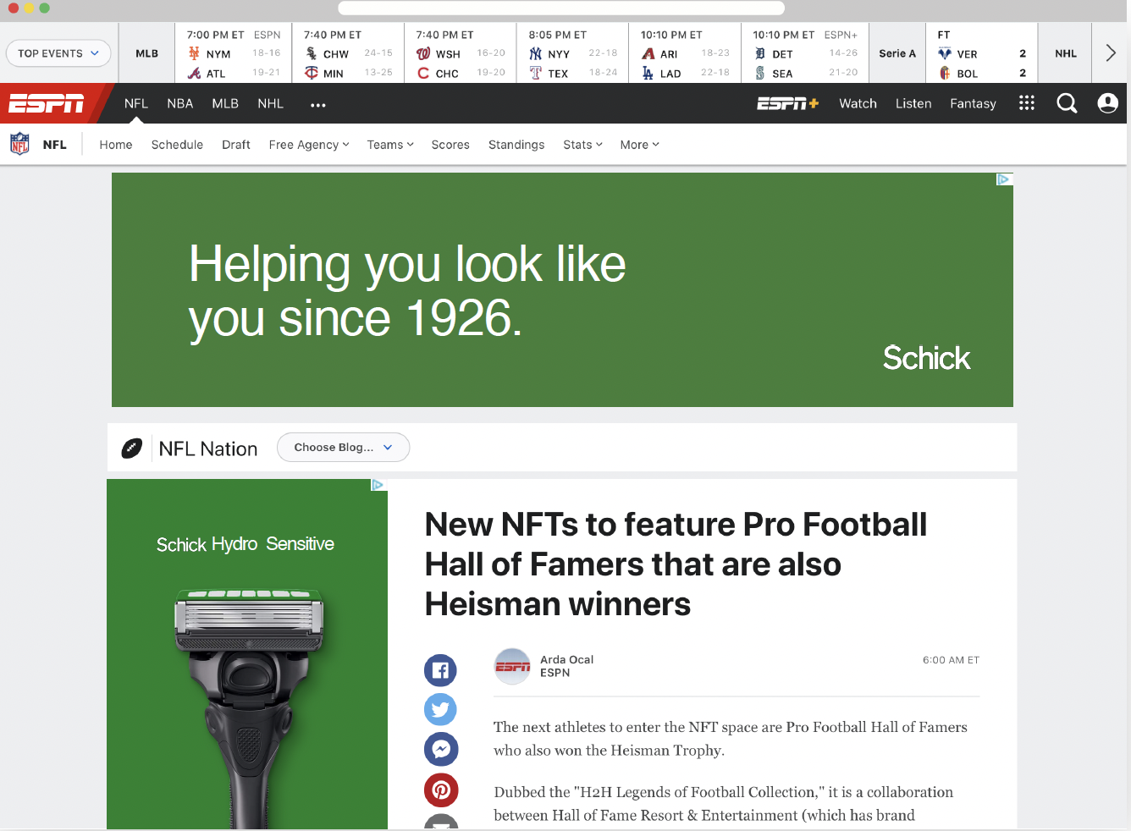Open the more sports ellipsis menu
1131x831 pixels.
(318, 105)
